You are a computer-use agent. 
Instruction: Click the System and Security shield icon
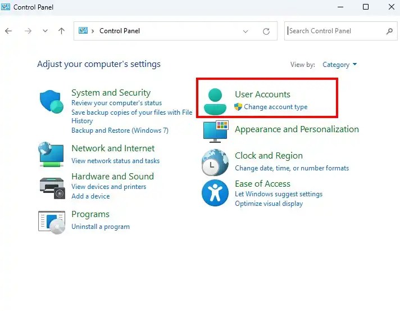52,101
